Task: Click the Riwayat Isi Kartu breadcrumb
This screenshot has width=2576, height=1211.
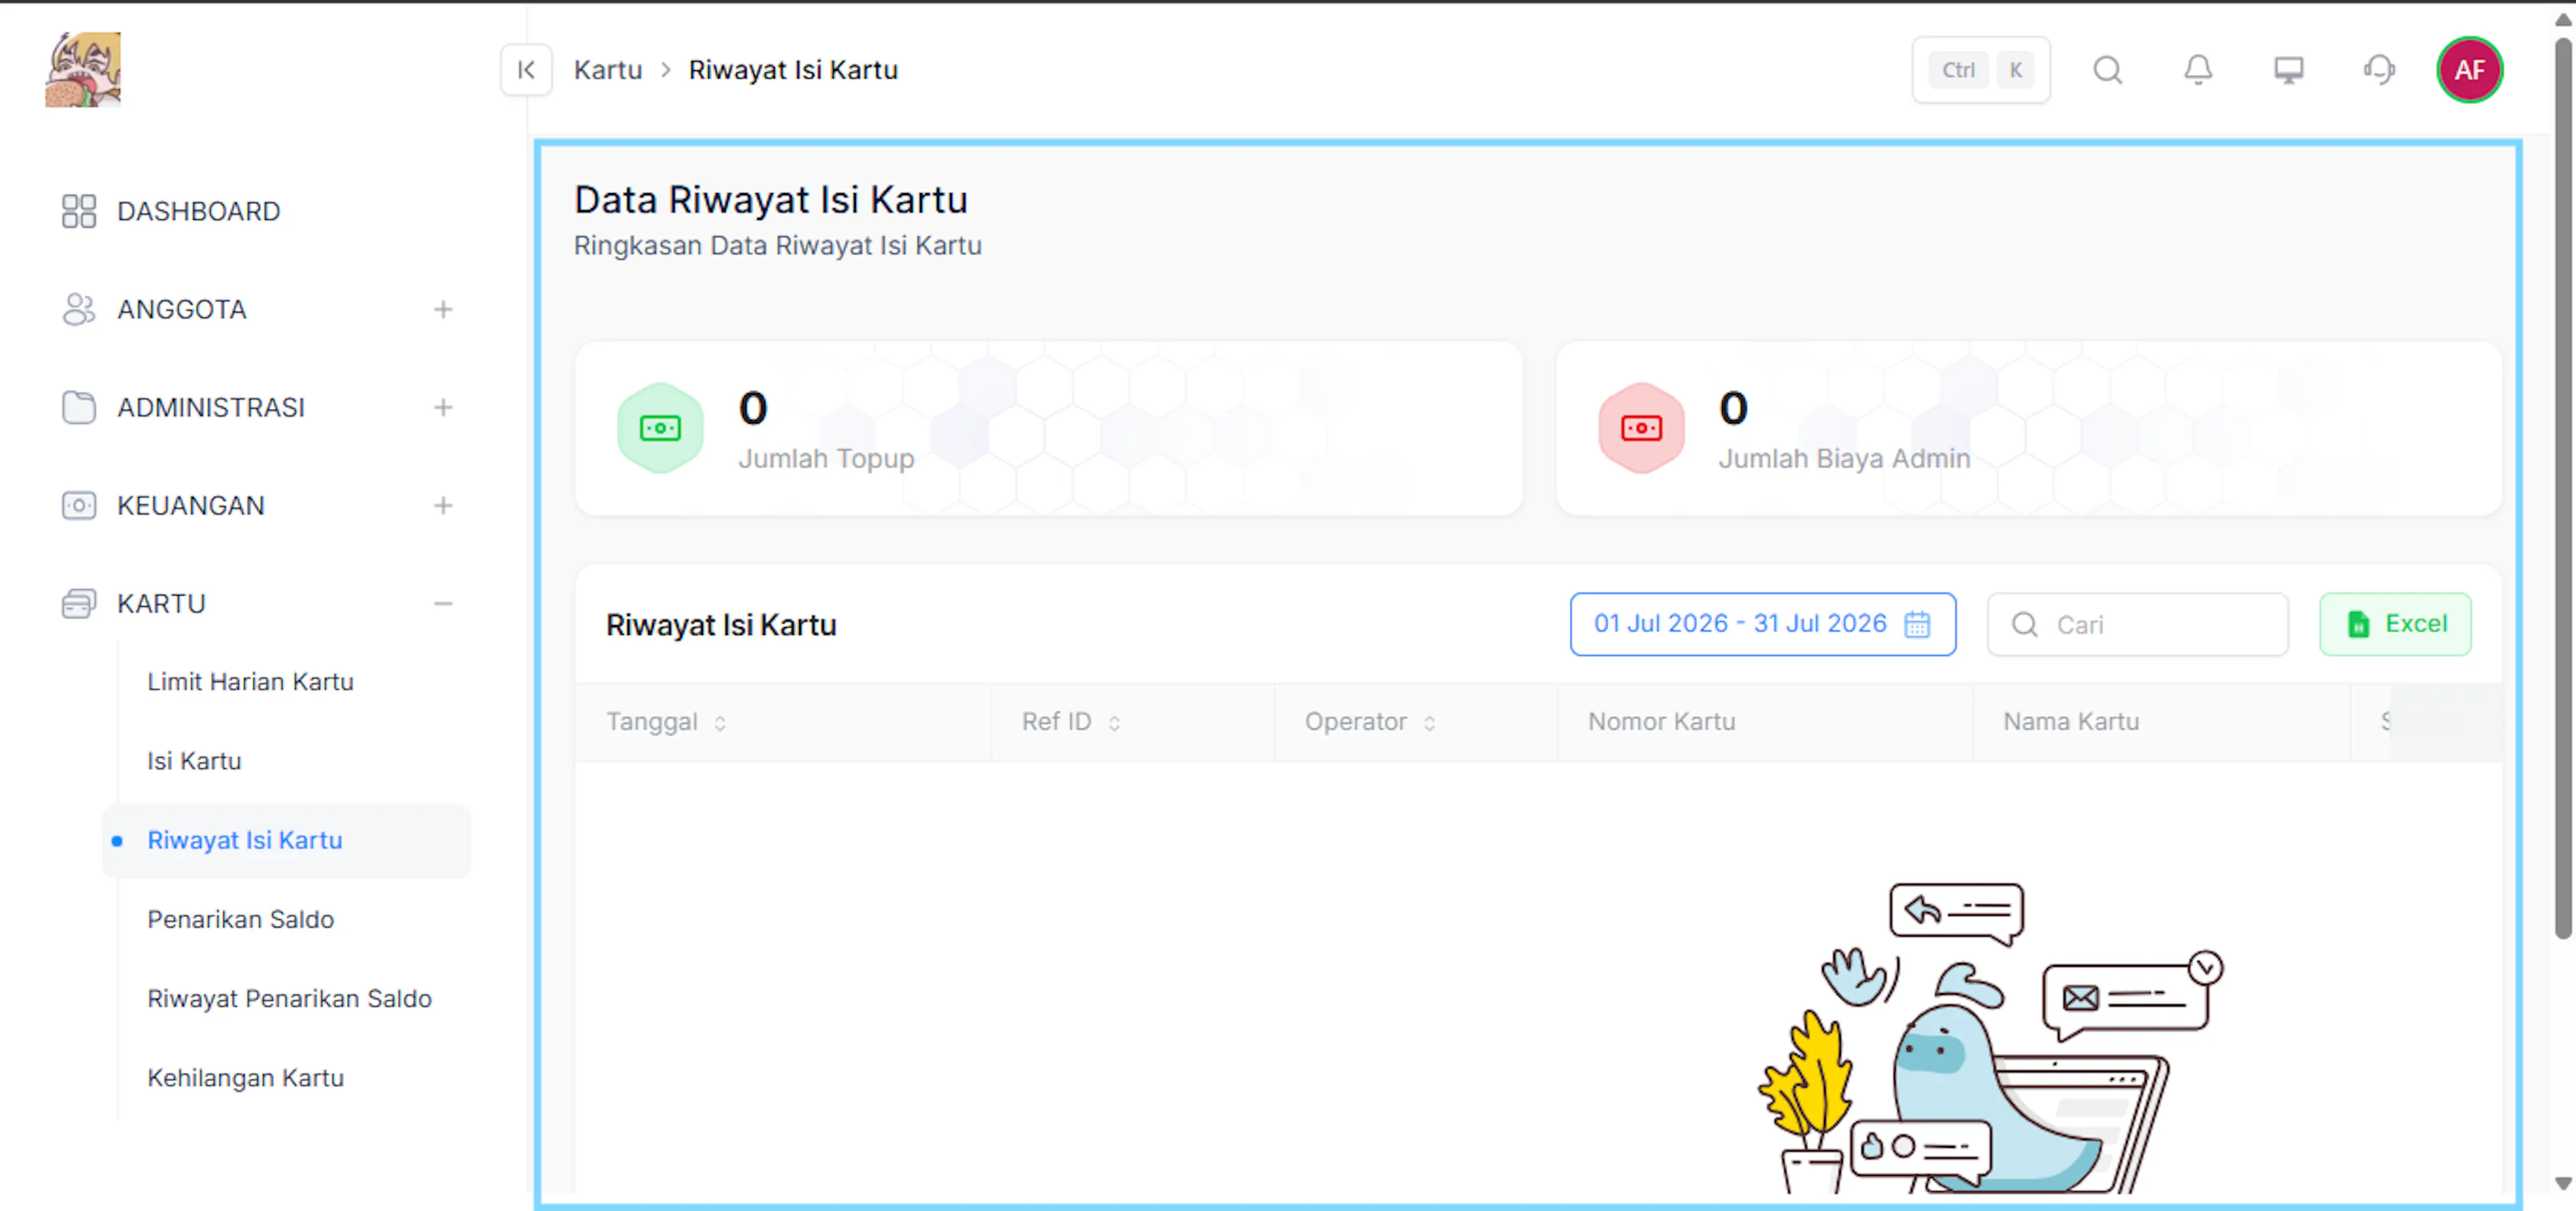Action: [793, 70]
